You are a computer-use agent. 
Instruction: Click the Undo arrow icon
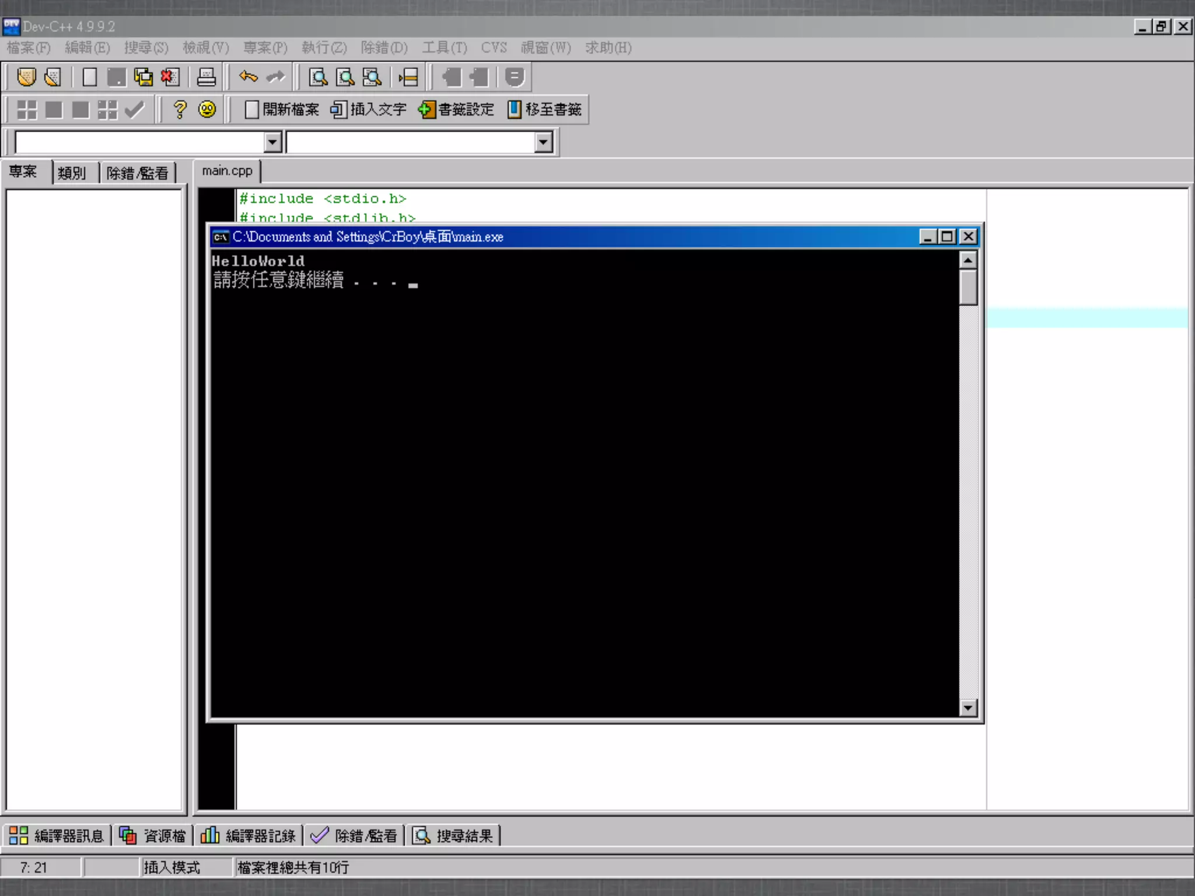tap(249, 77)
